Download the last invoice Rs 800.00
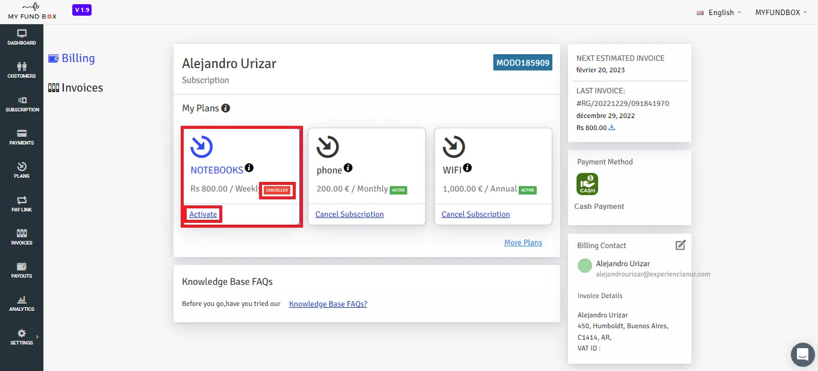Image resolution: width=818 pixels, height=371 pixels. pos(612,128)
